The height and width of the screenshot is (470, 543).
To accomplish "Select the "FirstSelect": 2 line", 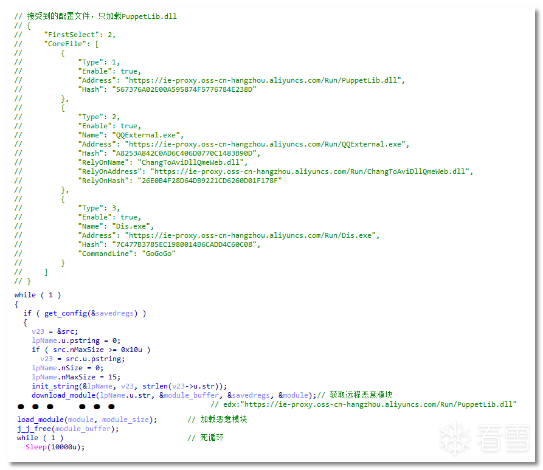I will pos(80,35).
